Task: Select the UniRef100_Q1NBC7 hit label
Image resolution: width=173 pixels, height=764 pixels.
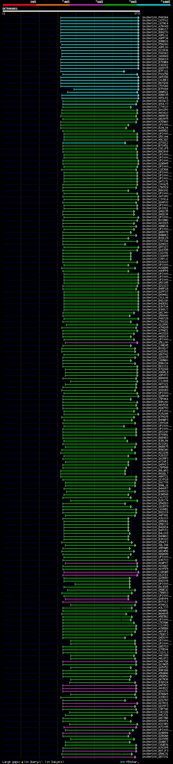Action: [x=155, y=742]
